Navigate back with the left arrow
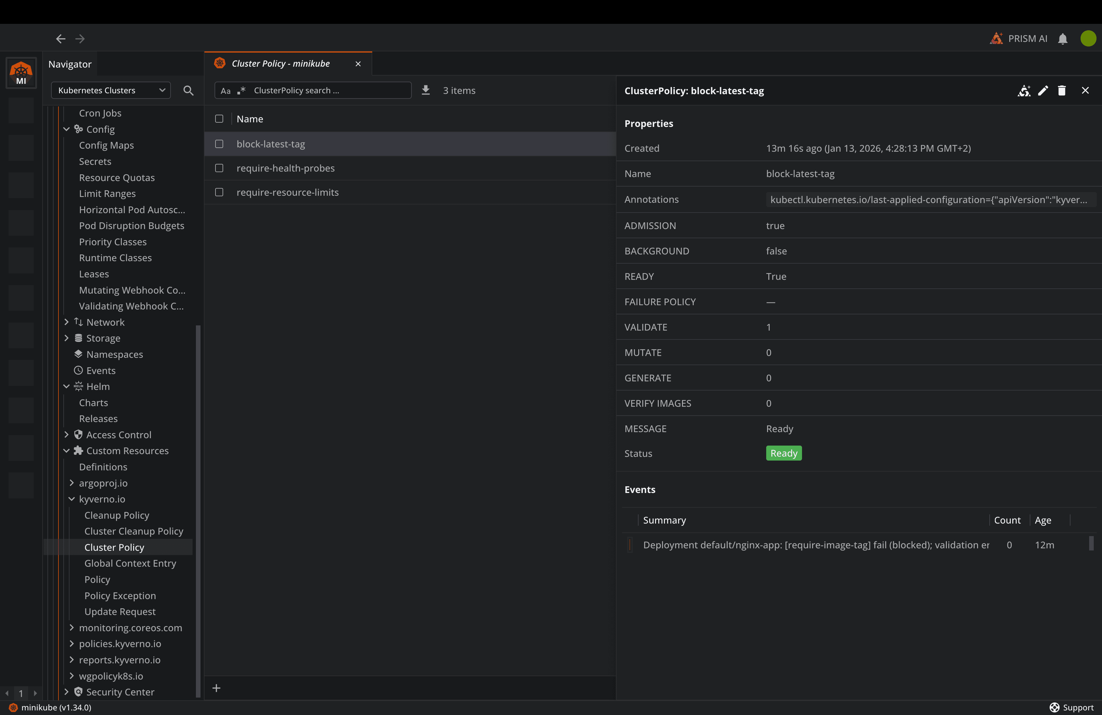Screen dimensions: 1102x715 click(60, 39)
